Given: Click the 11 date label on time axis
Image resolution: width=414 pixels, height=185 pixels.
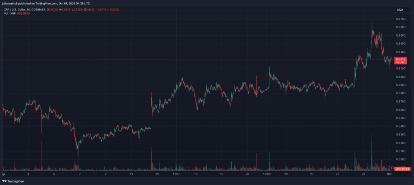Looking at the screenshot, I should click(x=131, y=174).
